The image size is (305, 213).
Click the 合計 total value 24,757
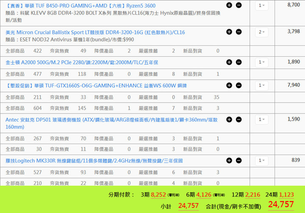[281, 205]
